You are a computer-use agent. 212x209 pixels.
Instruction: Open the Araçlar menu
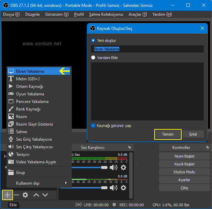(x=137, y=14)
